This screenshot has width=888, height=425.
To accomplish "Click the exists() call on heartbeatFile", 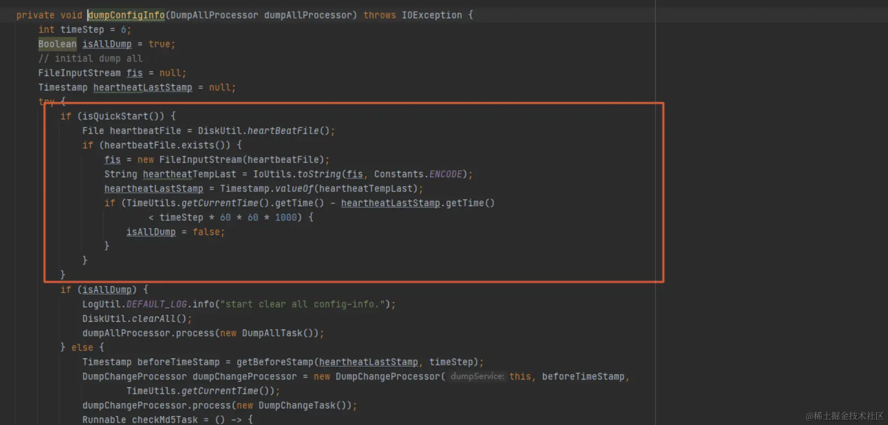I will (203, 145).
